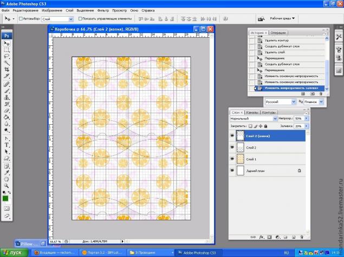
Task: Select the Eraser tool
Action: click(7, 111)
